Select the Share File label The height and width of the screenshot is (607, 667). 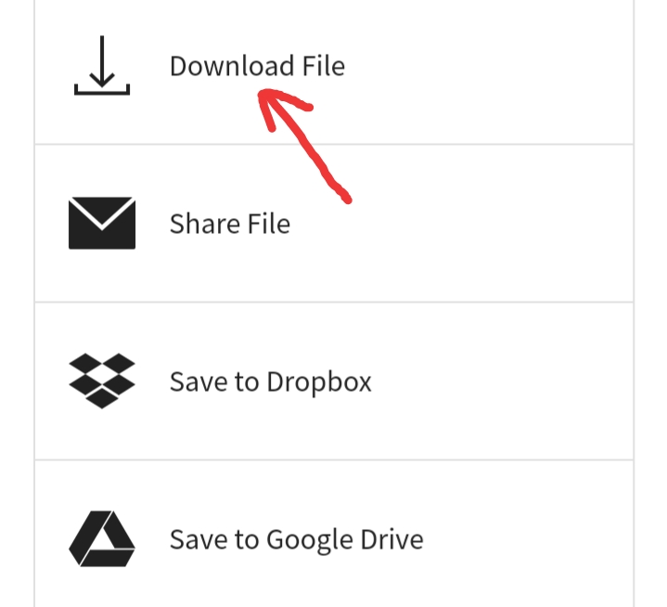tap(230, 224)
